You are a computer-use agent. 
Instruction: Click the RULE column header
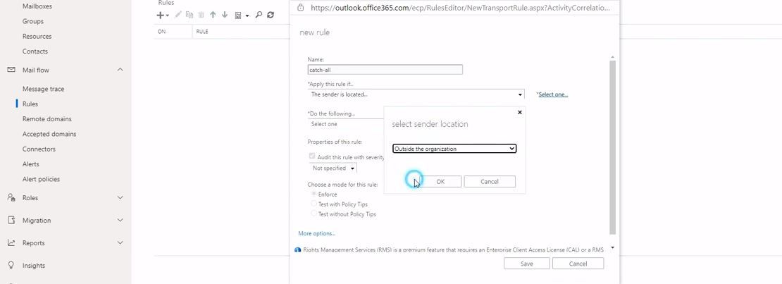click(202, 32)
